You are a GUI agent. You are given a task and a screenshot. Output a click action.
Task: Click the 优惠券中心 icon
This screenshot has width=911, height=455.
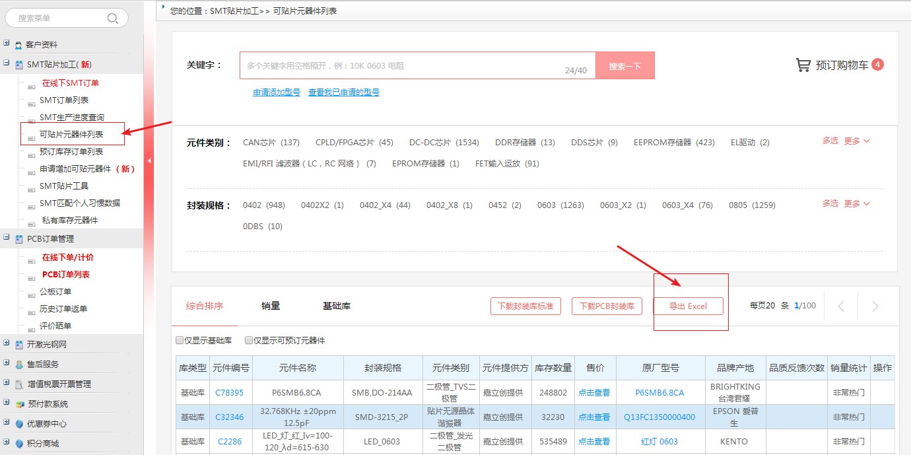[x=18, y=424]
